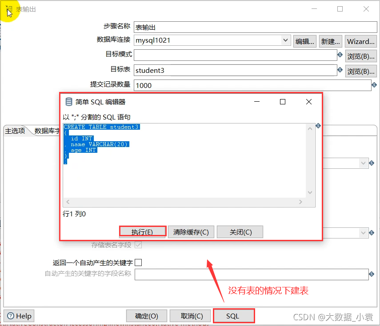Click the 执行(E) execute button

tap(143, 232)
